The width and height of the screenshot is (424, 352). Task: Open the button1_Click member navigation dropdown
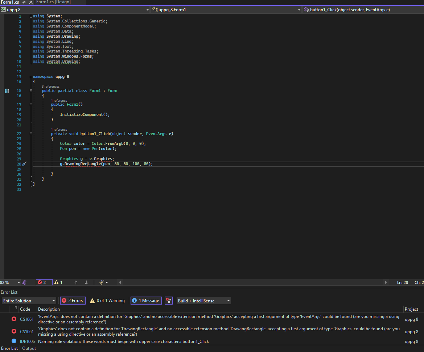coord(363,10)
